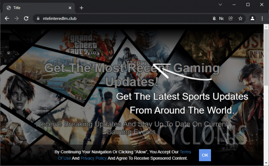Click the forward navigation arrow
This screenshot has width=269, height=166.
click(17, 18)
